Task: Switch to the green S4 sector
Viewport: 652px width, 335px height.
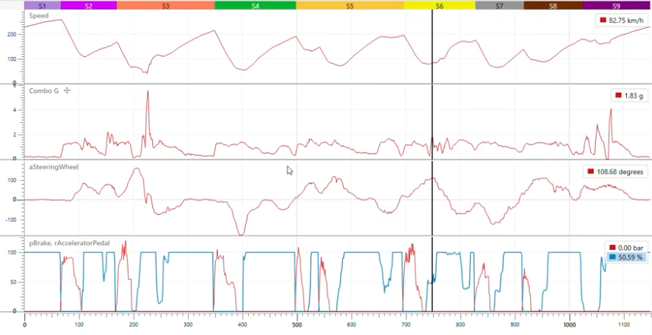Action: pyautogui.click(x=255, y=5)
